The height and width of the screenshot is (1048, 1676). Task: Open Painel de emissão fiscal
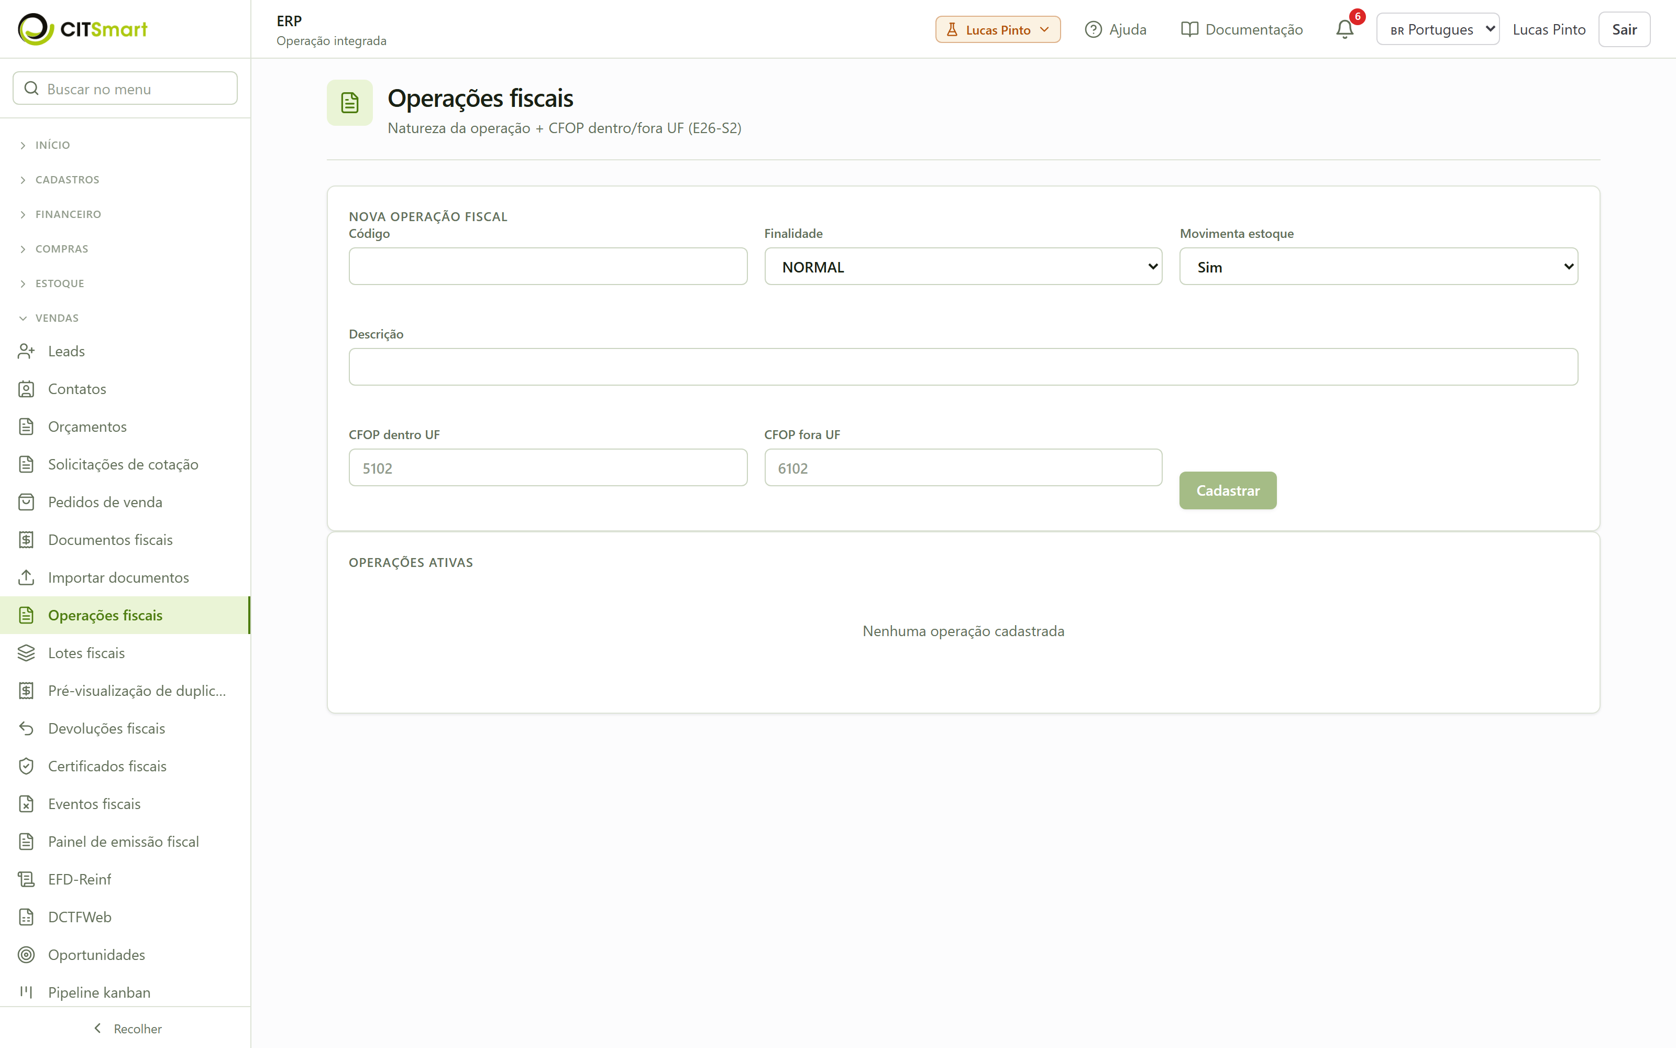tap(125, 842)
